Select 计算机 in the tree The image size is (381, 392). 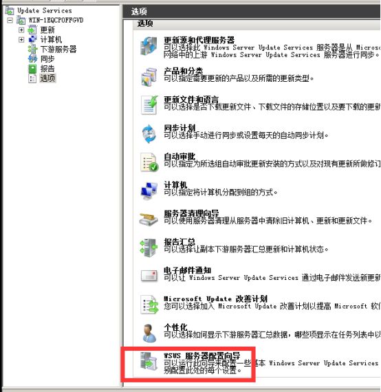(51, 39)
